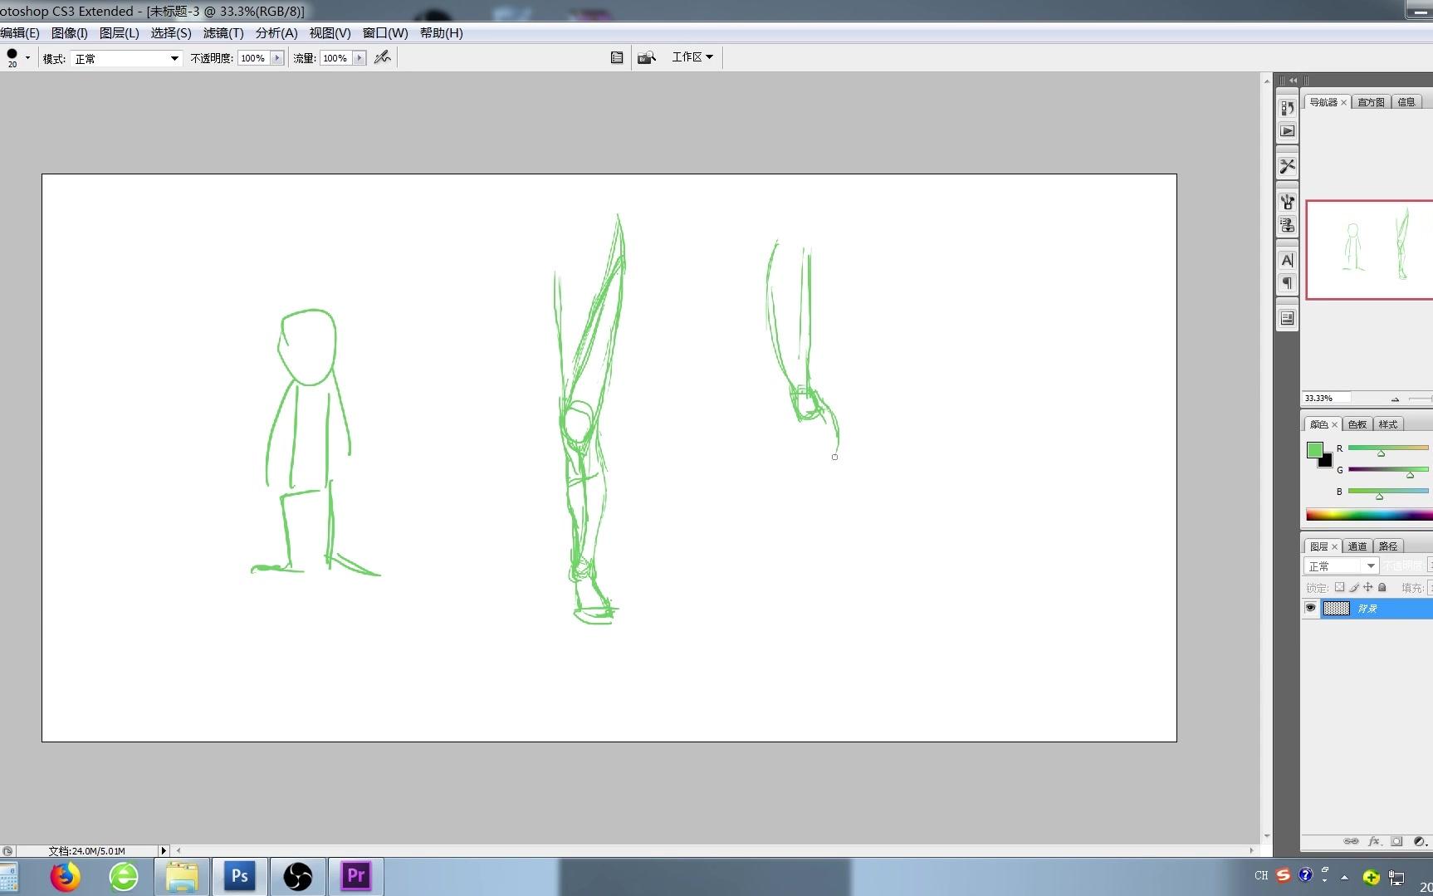Viewport: 1433px width, 896px height.
Task: Toggle lock image pixels brush icon
Action: pos(1354,587)
